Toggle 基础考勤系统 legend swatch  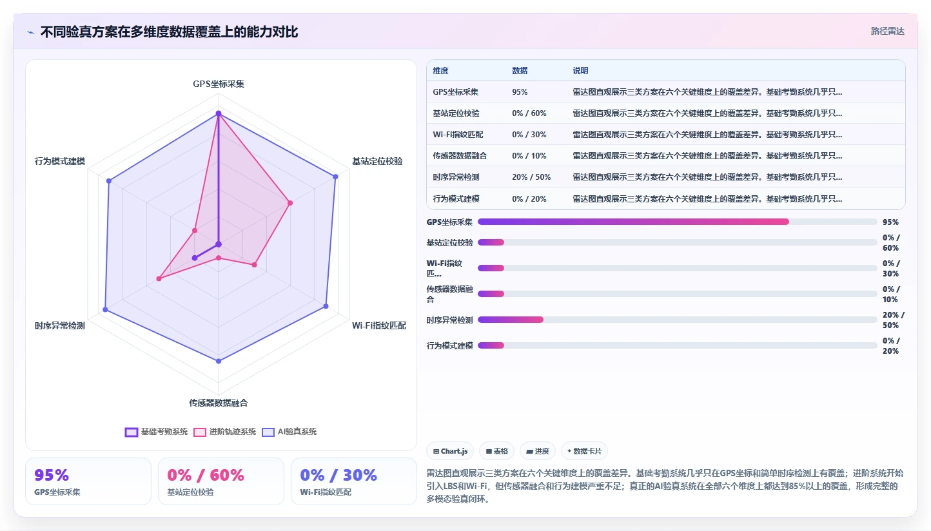pos(132,432)
